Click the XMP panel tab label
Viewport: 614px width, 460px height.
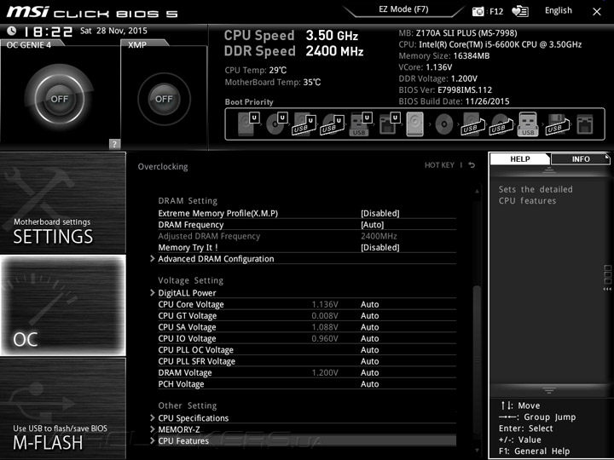(x=137, y=44)
